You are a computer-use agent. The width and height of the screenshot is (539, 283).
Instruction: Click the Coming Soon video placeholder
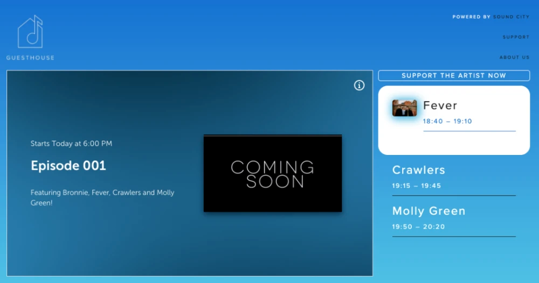273,173
